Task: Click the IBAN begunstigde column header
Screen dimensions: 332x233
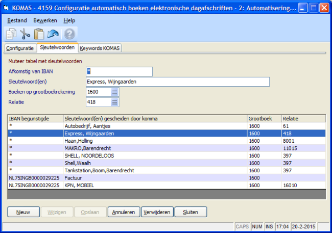Action: 36,119
